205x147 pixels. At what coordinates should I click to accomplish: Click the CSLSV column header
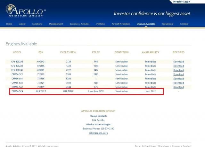point(96,52)
